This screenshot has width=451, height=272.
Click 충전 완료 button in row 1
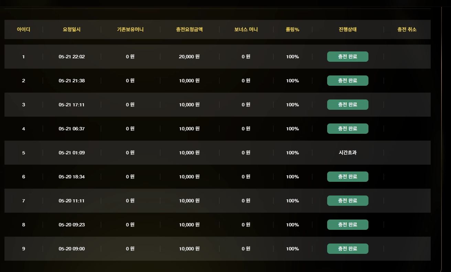347,57
